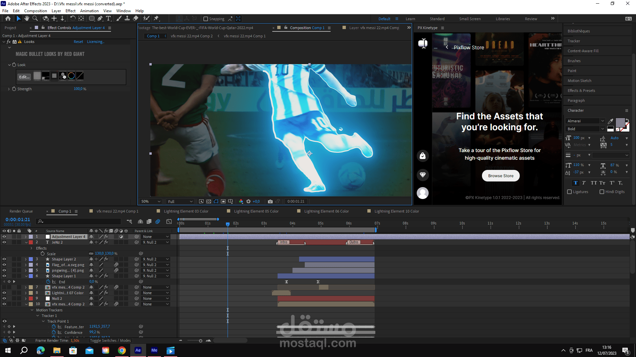Switch to Lightning Element 05 Color tab

[x=256, y=211]
